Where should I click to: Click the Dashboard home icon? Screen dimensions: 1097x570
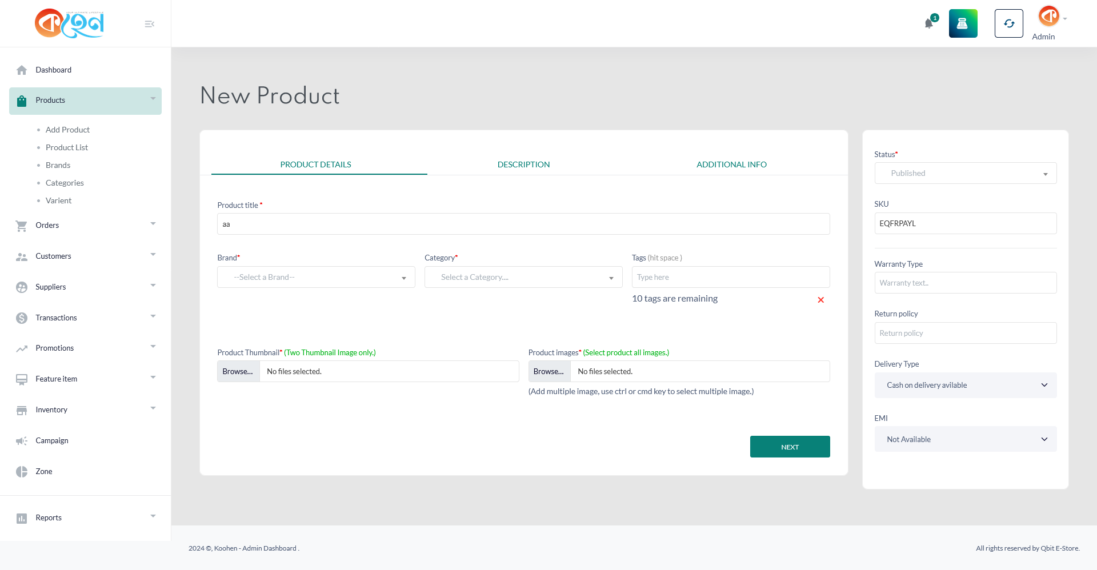22,70
